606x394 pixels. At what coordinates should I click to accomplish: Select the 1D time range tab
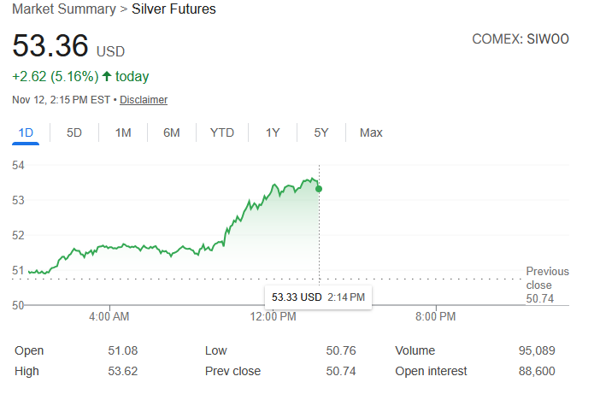26,132
